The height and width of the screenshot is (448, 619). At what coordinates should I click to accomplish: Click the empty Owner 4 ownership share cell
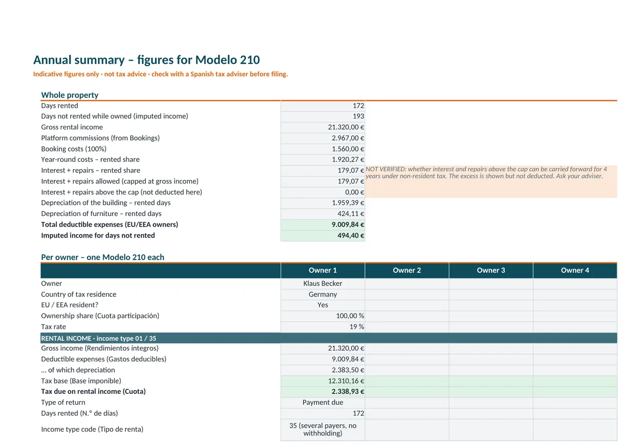click(575, 316)
